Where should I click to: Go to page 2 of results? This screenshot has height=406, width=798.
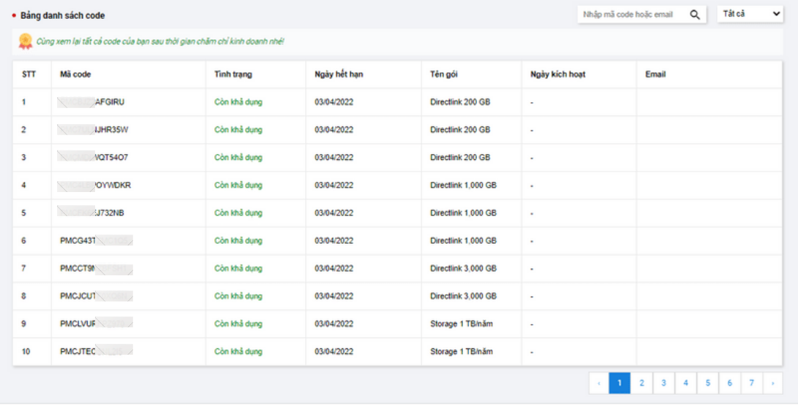[641, 383]
